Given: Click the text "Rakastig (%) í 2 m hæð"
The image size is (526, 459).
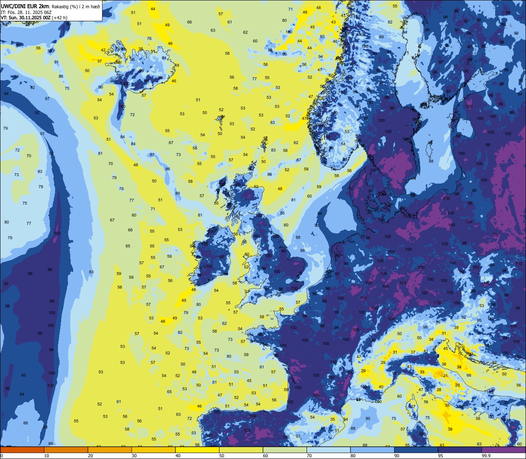Looking at the screenshot, I should pyautogui.click(x=75, y=6).
